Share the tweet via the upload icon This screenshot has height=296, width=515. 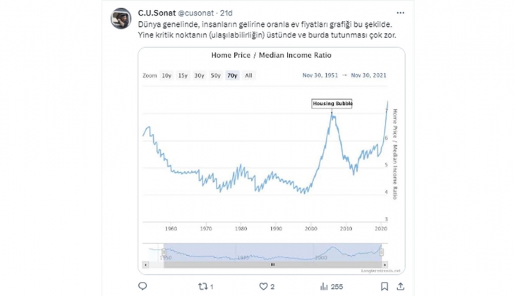click(x=400, y=286)
